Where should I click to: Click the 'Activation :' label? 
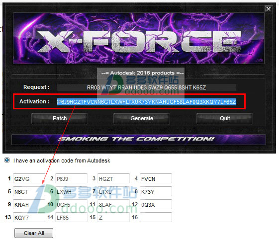pos(34,101)
